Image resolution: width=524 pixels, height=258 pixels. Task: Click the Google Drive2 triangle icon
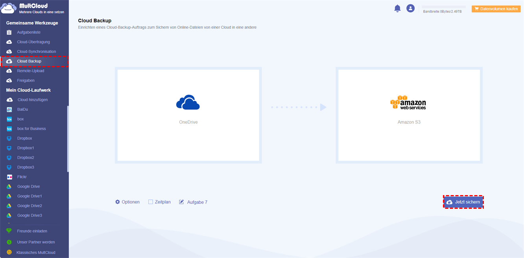(x=9, y=206)
